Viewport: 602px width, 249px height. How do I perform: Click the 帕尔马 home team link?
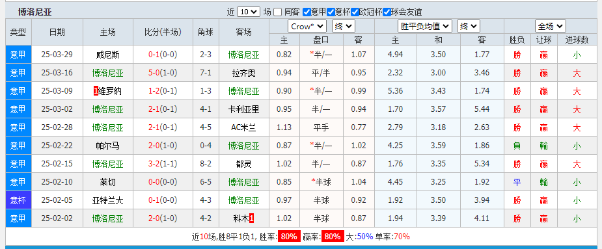click(x=108, y=146)
